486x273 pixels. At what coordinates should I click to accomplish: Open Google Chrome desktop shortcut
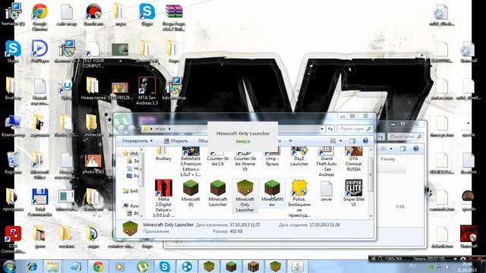(39, 16)
